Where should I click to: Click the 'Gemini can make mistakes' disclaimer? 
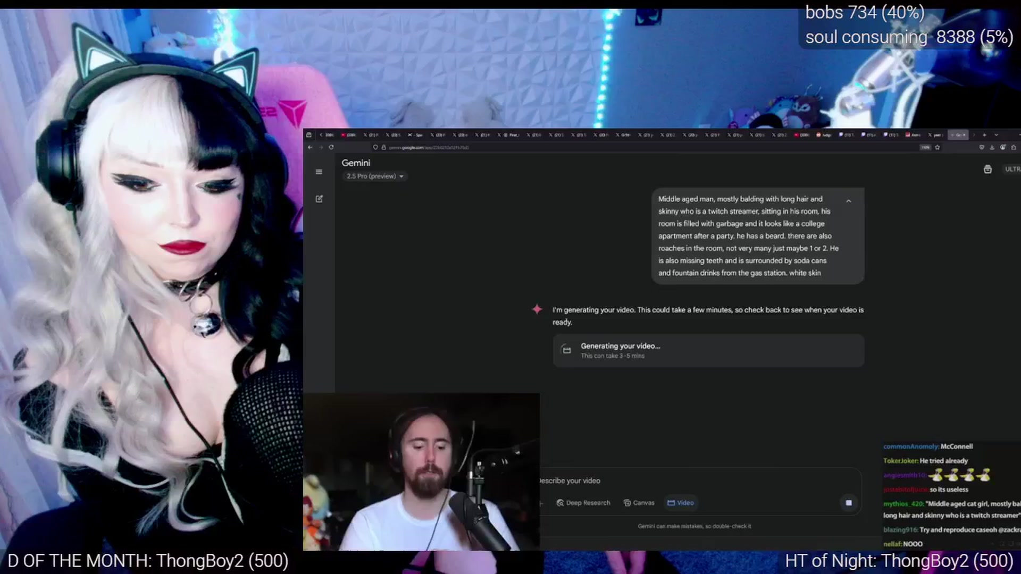694,526
